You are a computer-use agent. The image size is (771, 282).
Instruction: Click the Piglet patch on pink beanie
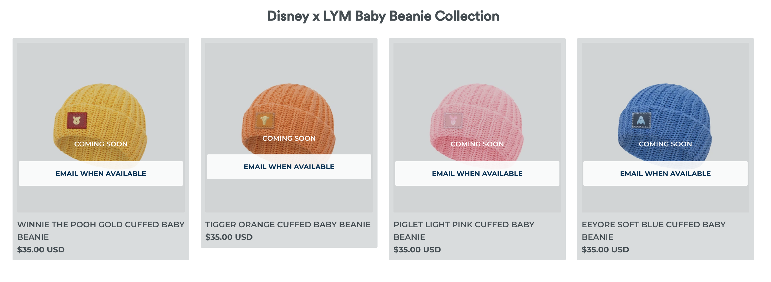(x=453, y=120)
